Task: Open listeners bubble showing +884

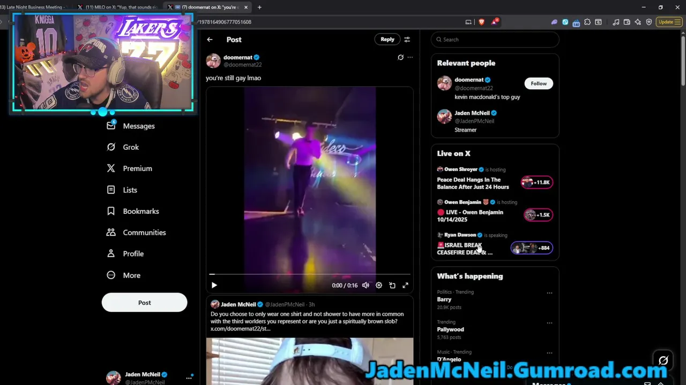Action: point(532,248)
